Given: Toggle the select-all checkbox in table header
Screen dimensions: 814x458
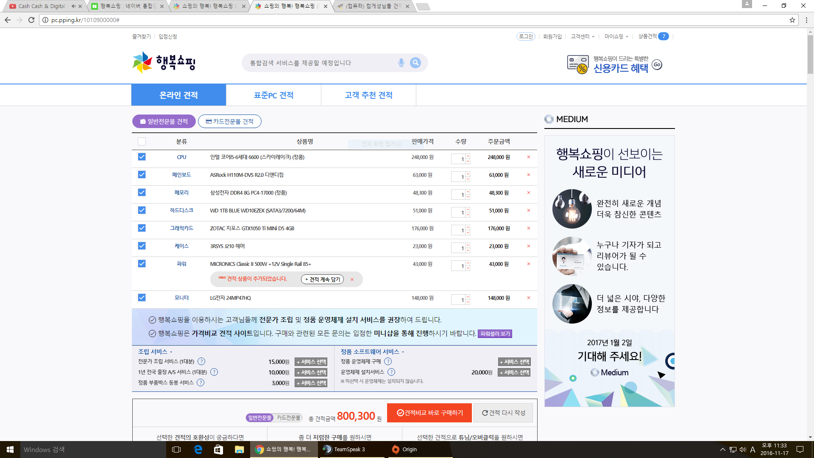Looking at the screenshot, I should (142, 141).
